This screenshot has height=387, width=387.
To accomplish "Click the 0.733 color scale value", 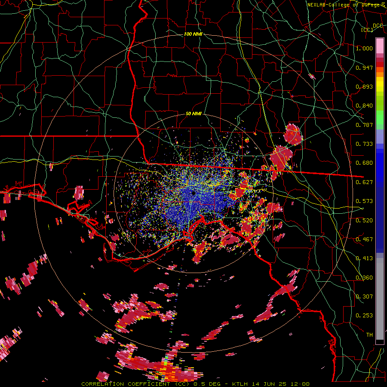I will (x=364, y=144).
